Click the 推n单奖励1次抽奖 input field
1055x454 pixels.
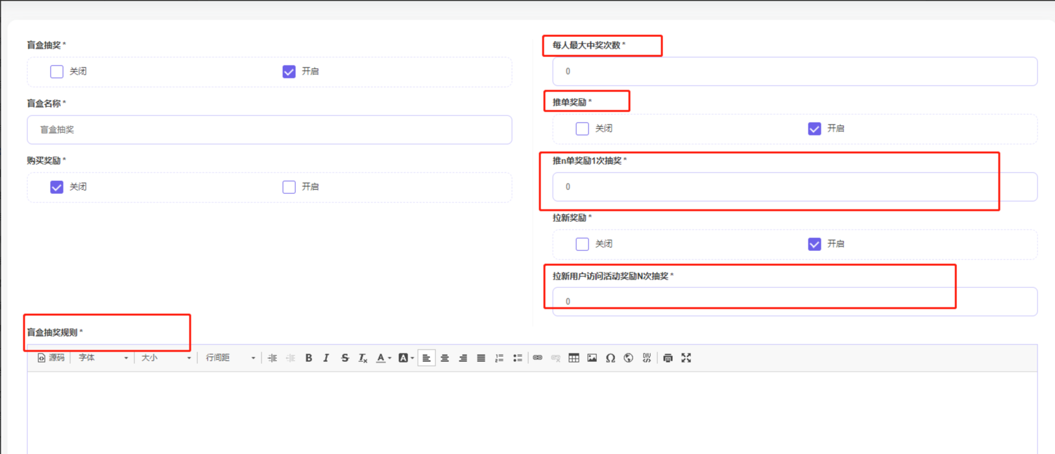tap(795, 187)
